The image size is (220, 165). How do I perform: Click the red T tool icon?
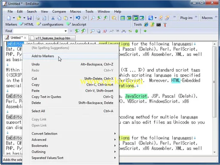coord(165,25)
